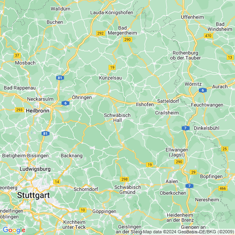Select the Stuttgart city label

(x=33, y=195)
